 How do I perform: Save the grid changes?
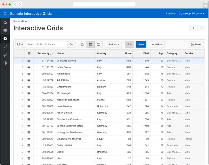pyautogui.click(x=141, y=44)
